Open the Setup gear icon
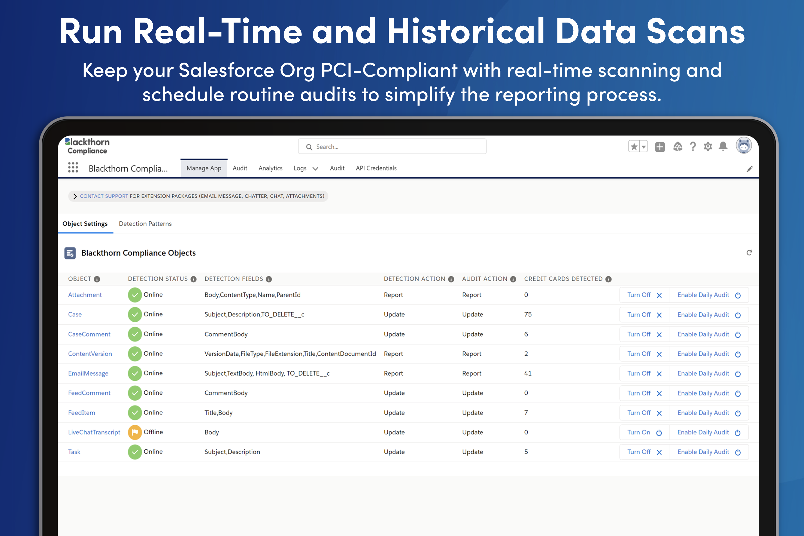Screen dimensions: 804x536 point(708,147)
